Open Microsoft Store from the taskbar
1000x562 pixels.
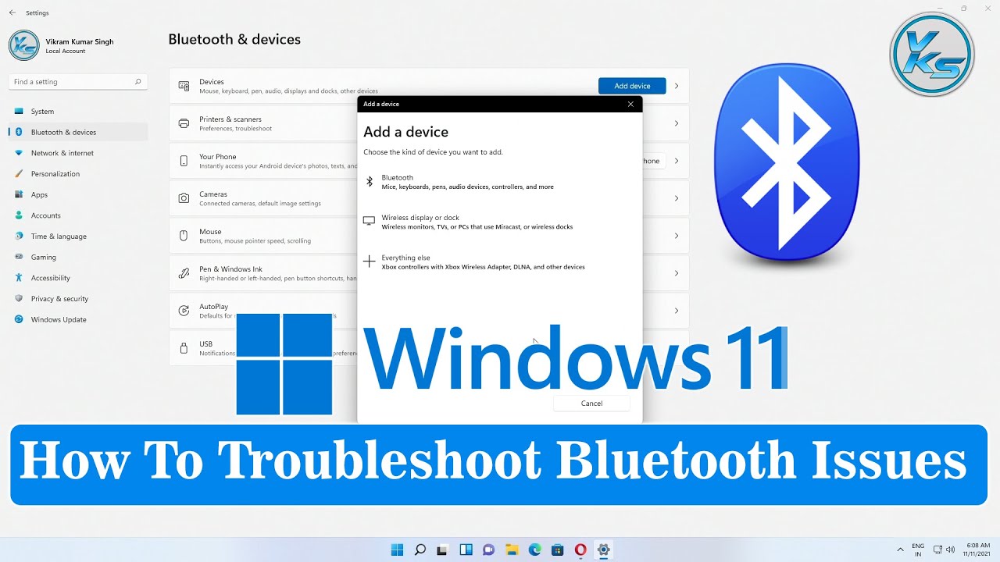(x=557, y=550)
